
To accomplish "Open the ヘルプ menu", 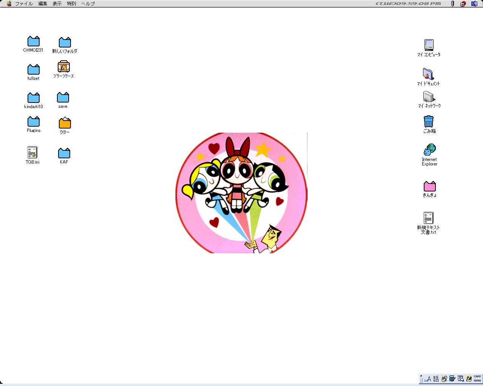I will point(88,4).
